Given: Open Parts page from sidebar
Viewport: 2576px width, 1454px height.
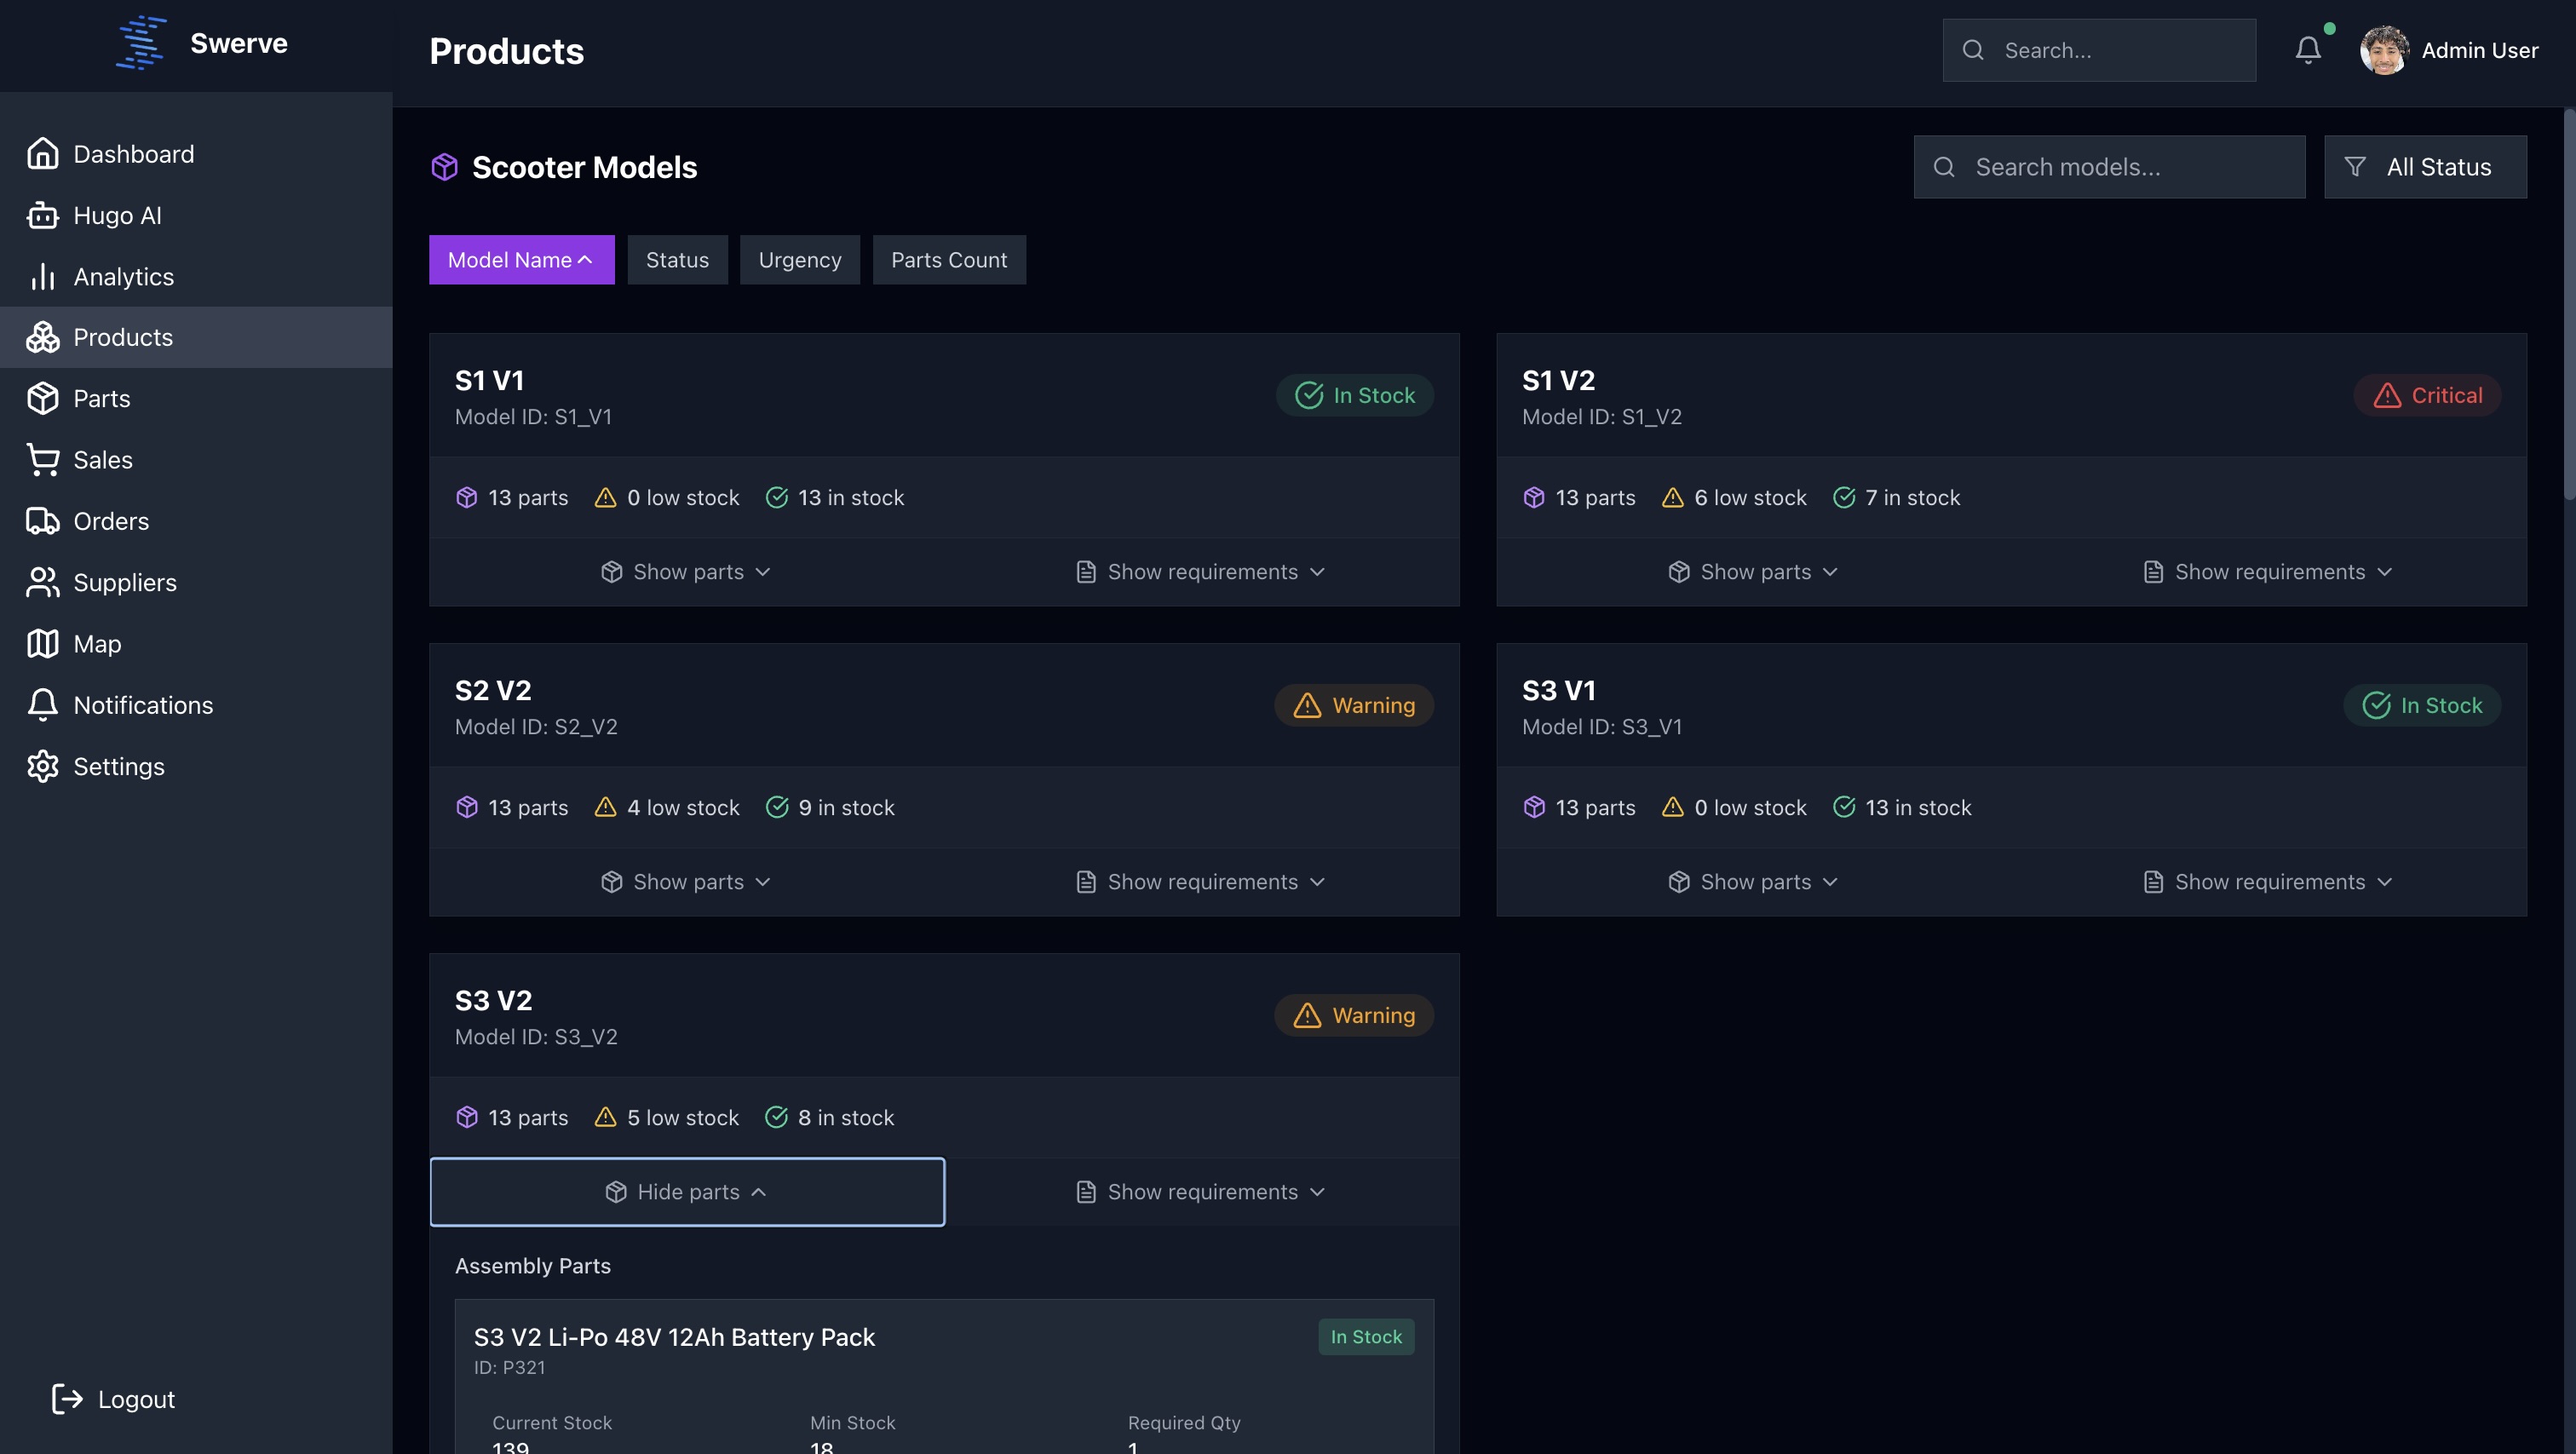Looking at the screenshot, I should point(101,399).
